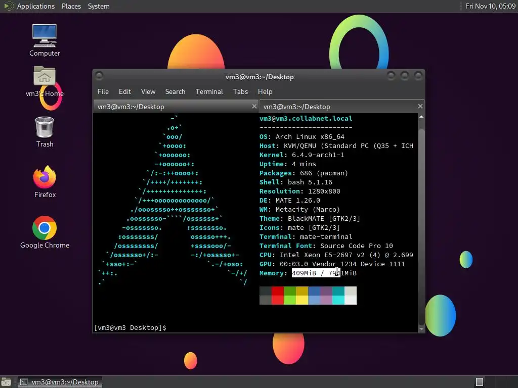Image resolution: width=518 pixels, height=388 pixels.
Task: Click the 'OS: Arch Linux x86_64' line
Action: 302,136
